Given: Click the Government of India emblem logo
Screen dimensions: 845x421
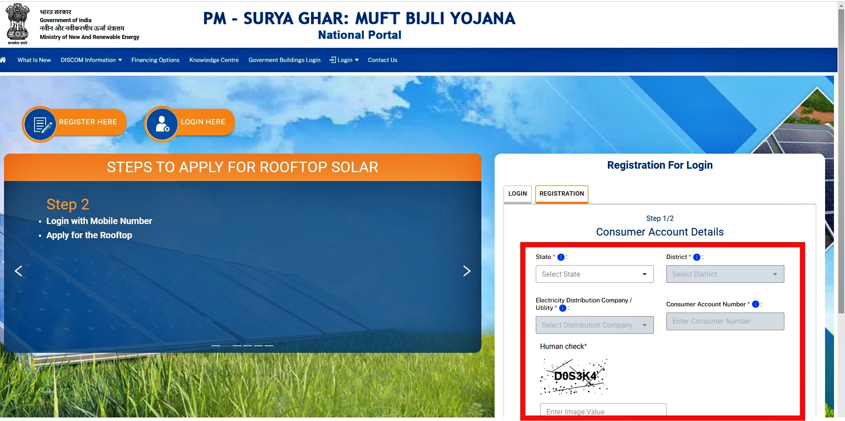Looking at the screenshot, I should [x=18, y=24].
